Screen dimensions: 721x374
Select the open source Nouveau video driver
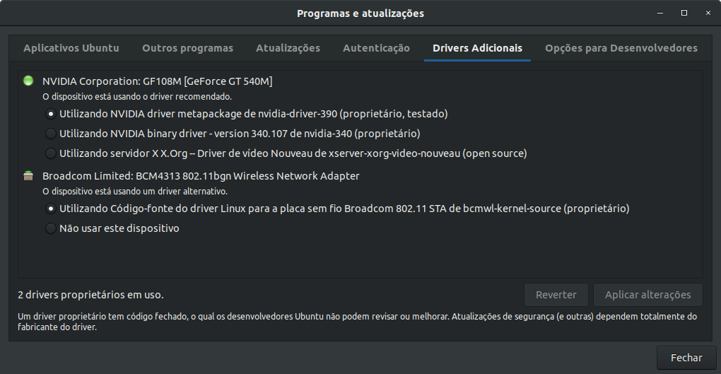coord(286,153)
